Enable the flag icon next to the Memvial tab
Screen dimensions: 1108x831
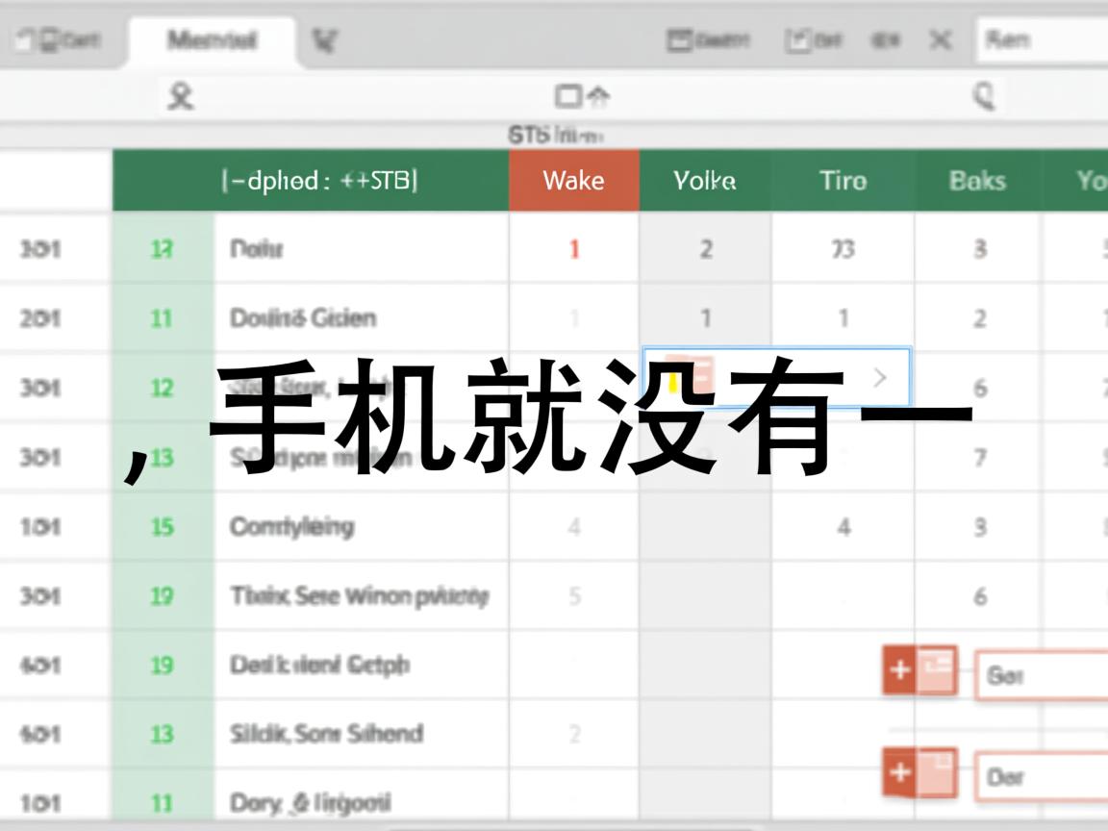pos(324,39)
